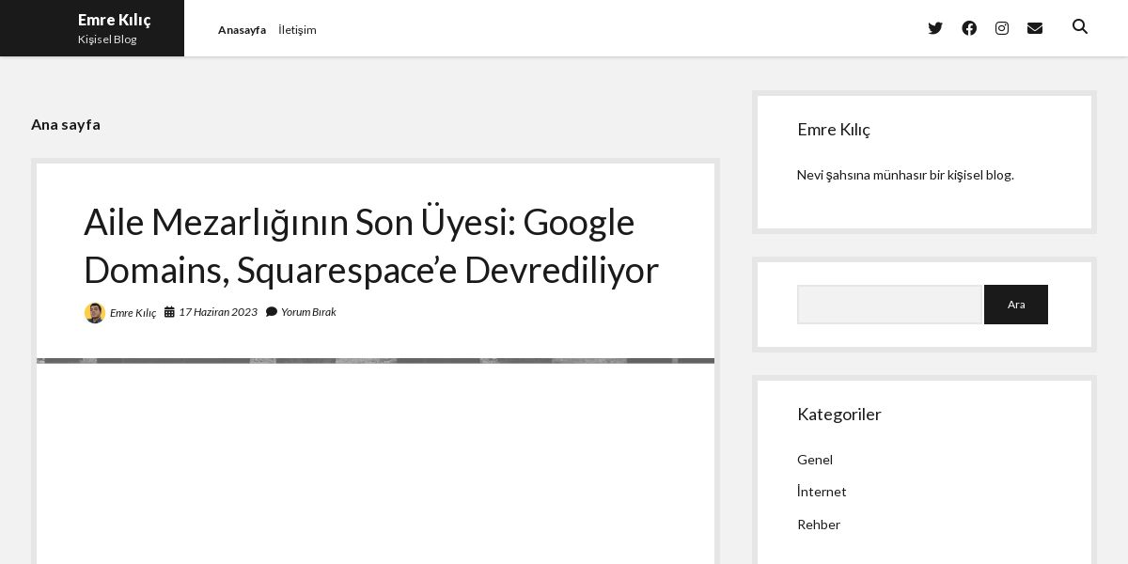This screenshot has width=1128, height=564.
Task: Go to the Anasayfa menu item
Action: pos(242,30)
